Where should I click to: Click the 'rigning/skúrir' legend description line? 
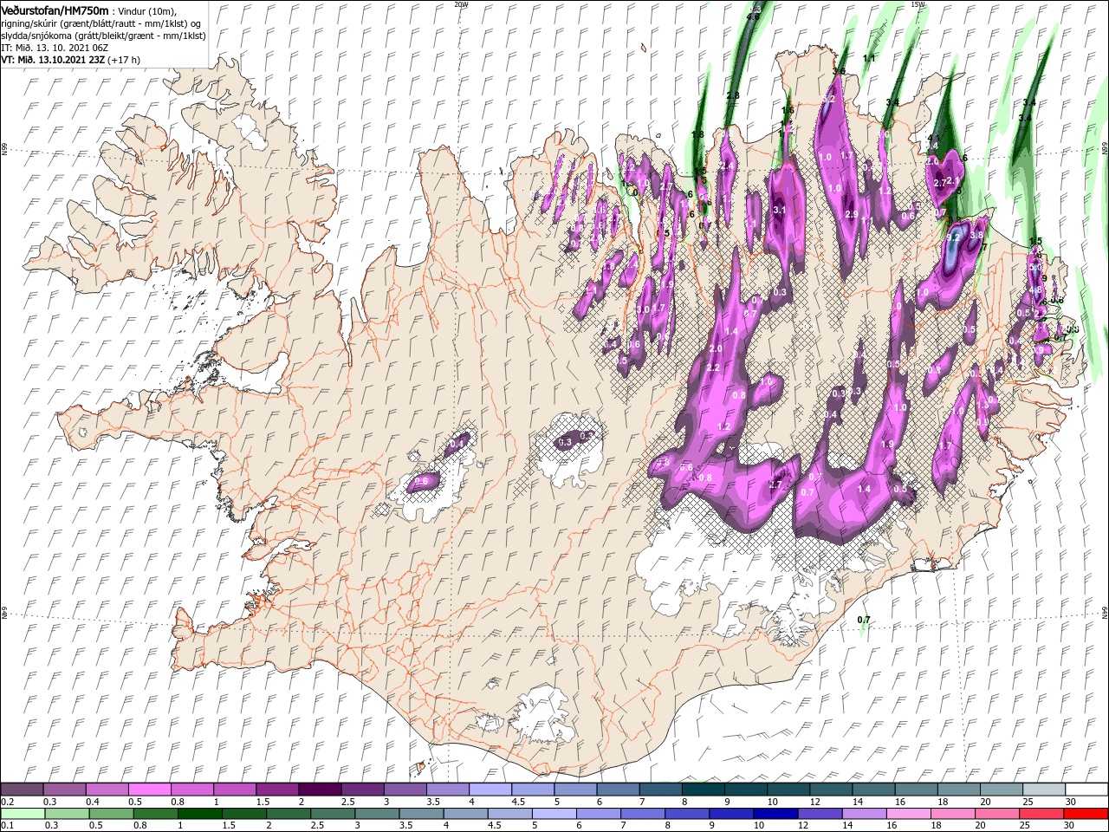pos(101,23)
